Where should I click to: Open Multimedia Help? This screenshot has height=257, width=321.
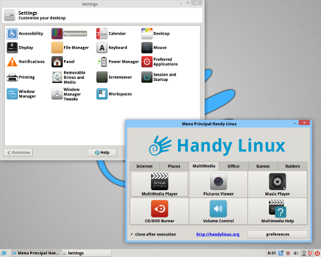point(278,211)
